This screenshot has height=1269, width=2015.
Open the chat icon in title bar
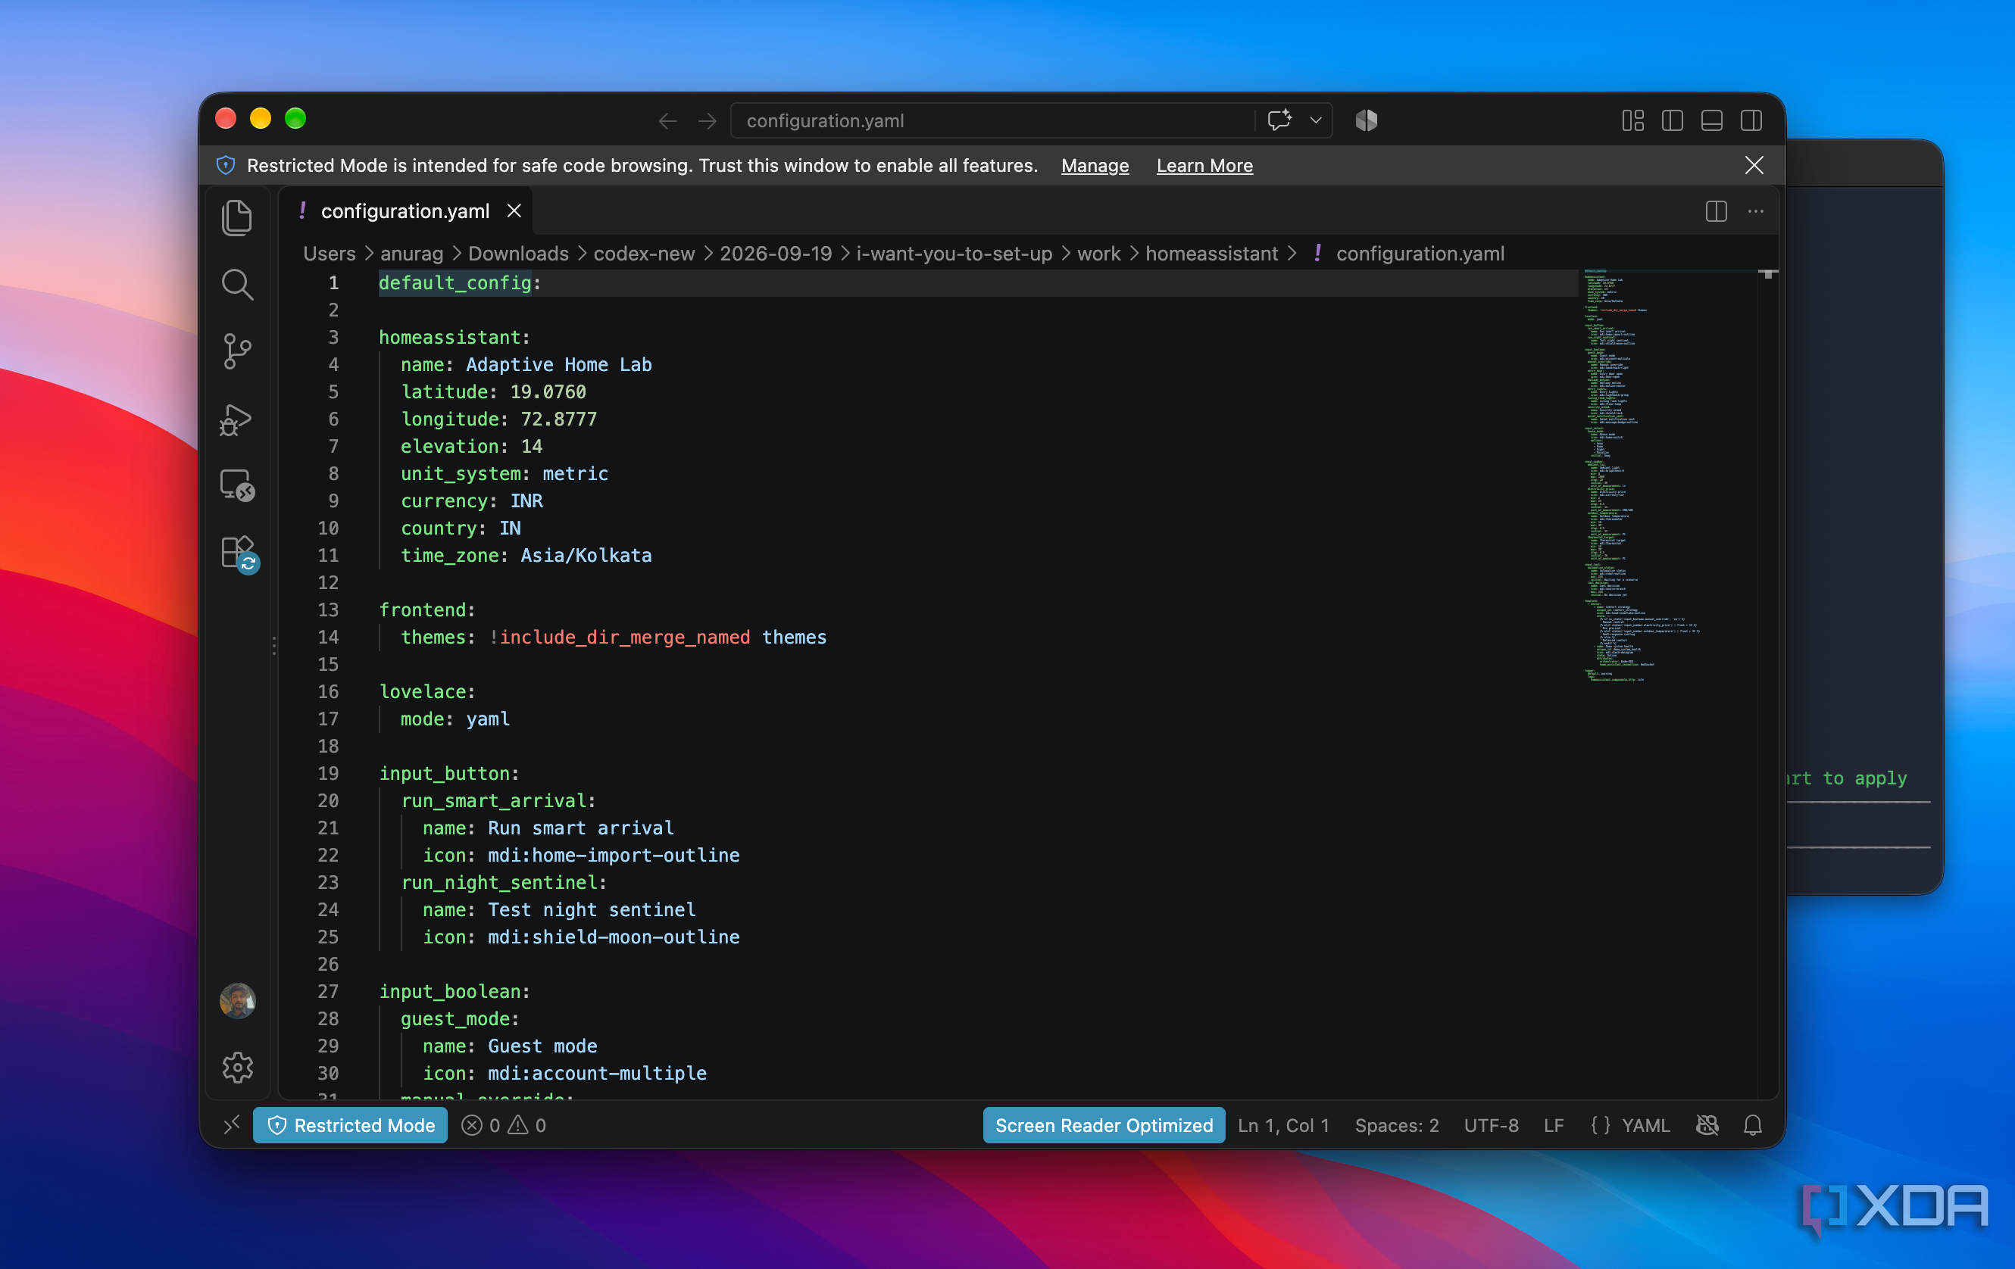(x=1279, y=120)
